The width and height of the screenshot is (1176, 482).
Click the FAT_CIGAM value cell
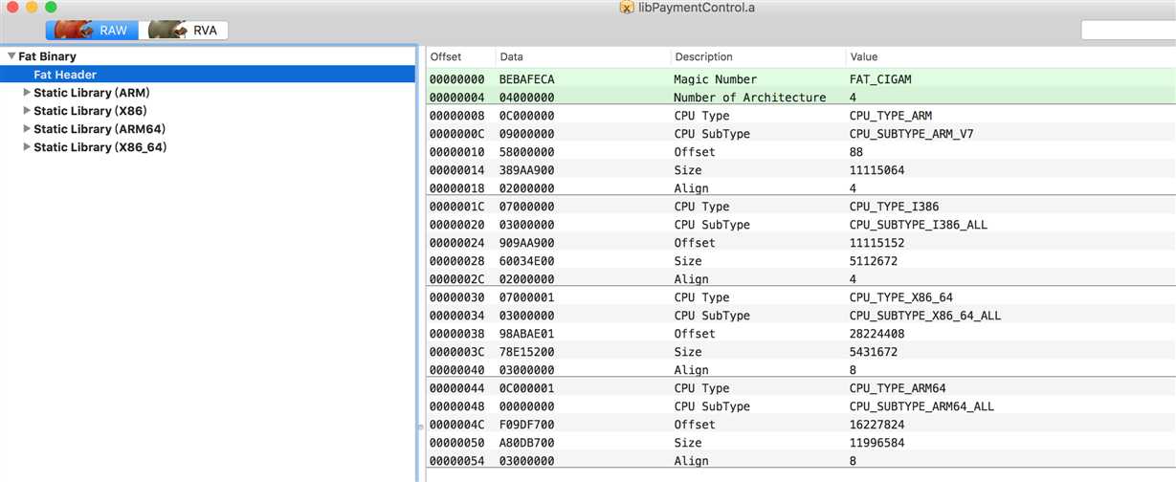(880, 79)
